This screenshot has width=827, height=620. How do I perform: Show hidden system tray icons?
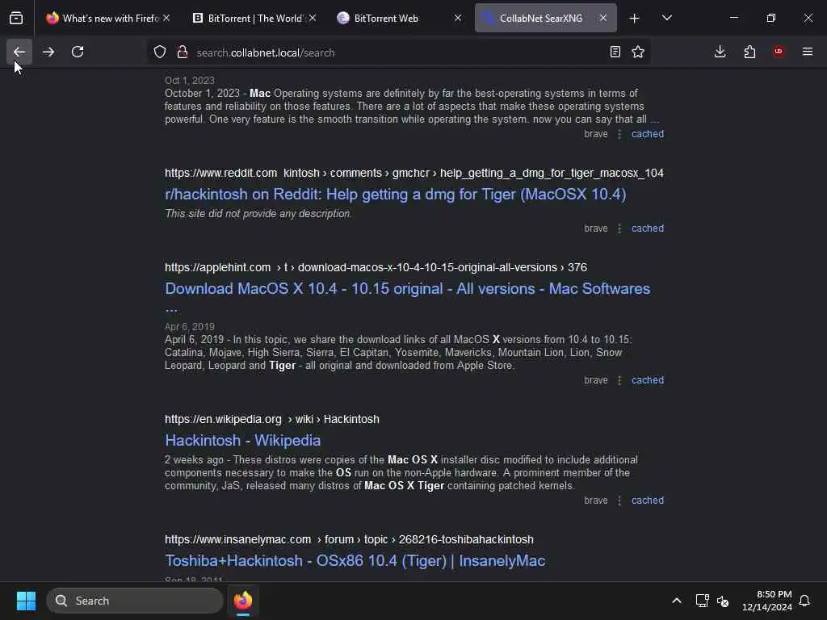click(x=677, y=601)
